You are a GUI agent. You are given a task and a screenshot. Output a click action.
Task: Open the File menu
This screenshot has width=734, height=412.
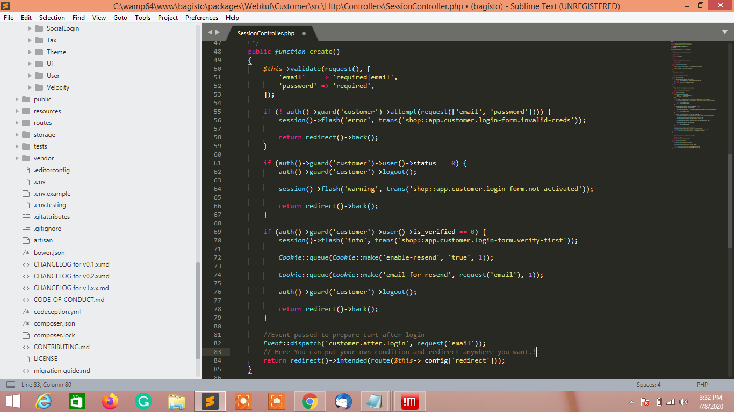pyautogui.click(x=9, y=17)
